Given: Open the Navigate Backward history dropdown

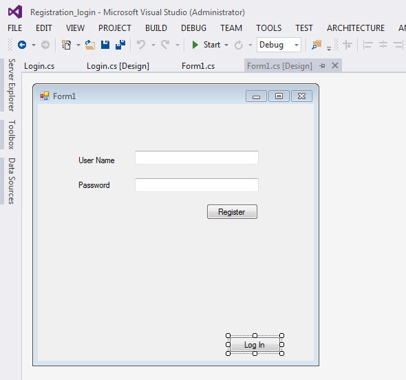Looking at the screenshot, I should click(34, 45).
